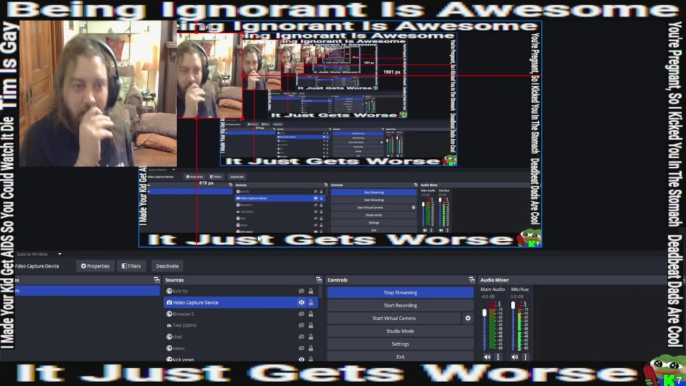Mute the Main Audio speaker icon
Screen dimensions: 686x386
pos(487,357)
